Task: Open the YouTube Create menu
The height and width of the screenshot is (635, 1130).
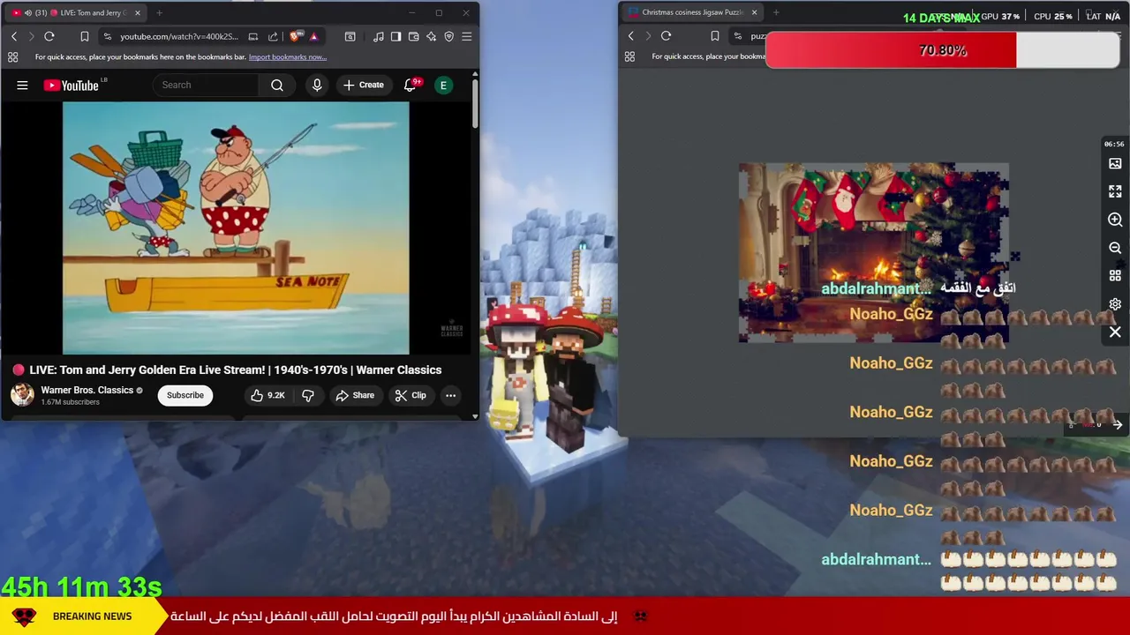Action: pos(364,85)
